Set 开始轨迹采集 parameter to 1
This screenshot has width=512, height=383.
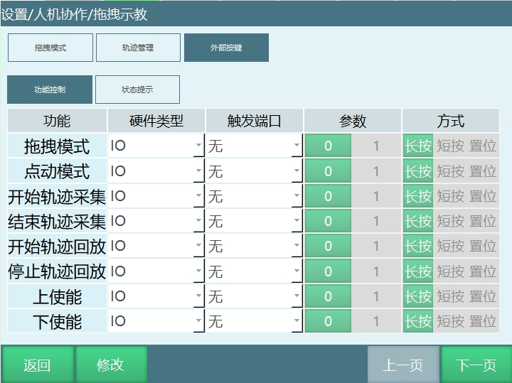[376, 195]
